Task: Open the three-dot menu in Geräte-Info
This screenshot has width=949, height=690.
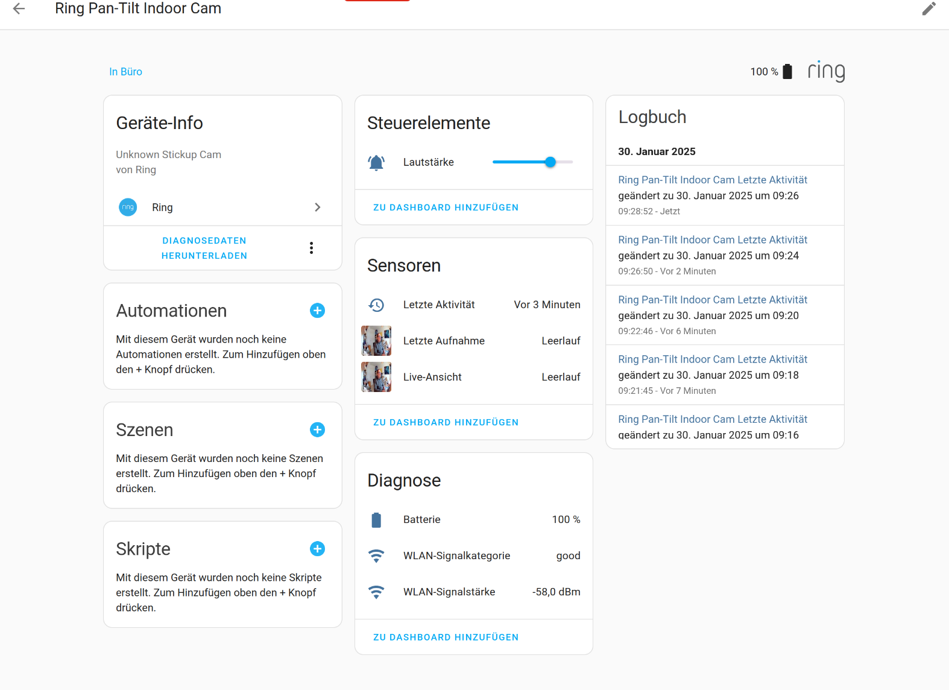Action: coord(311,248)
